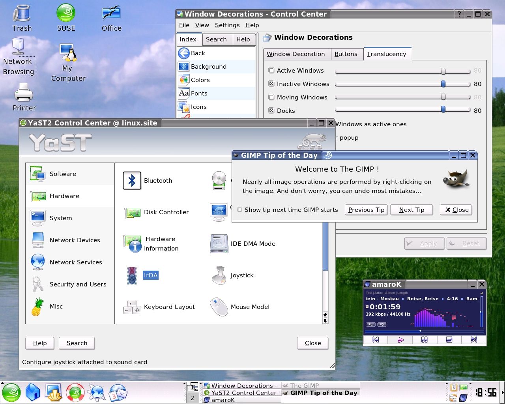Open home folder icon on the panel

33,393
